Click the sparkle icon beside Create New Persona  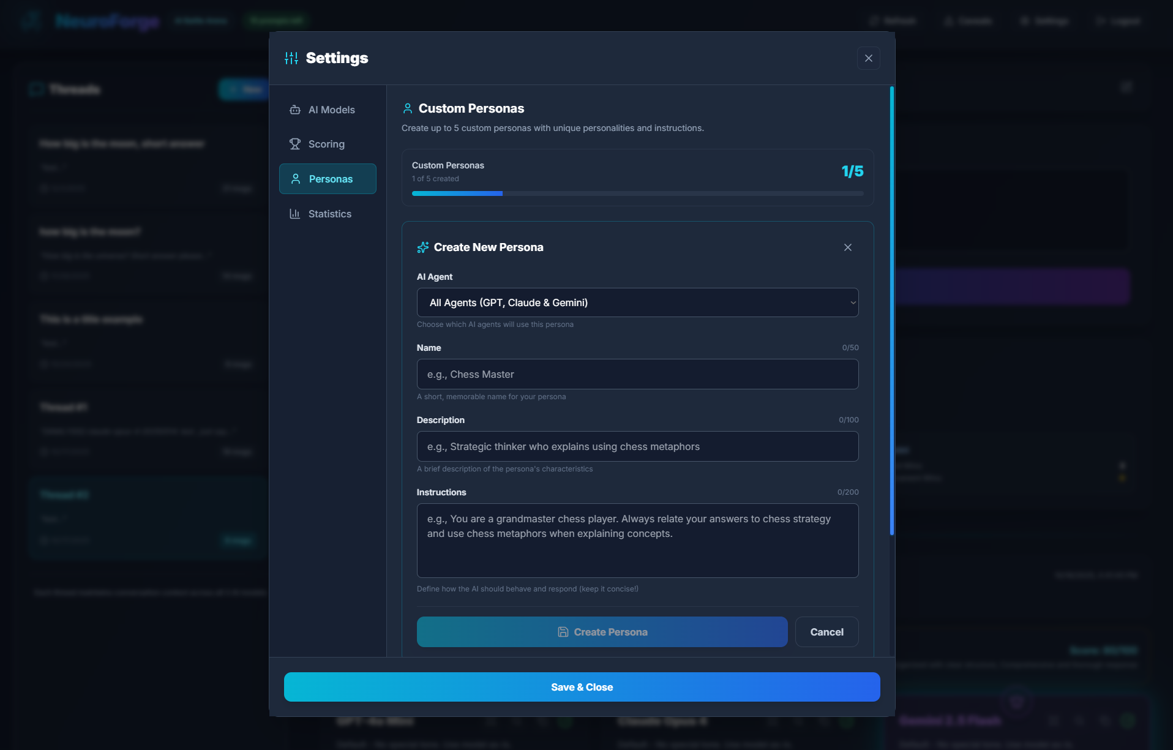click(x=423, y=247)
